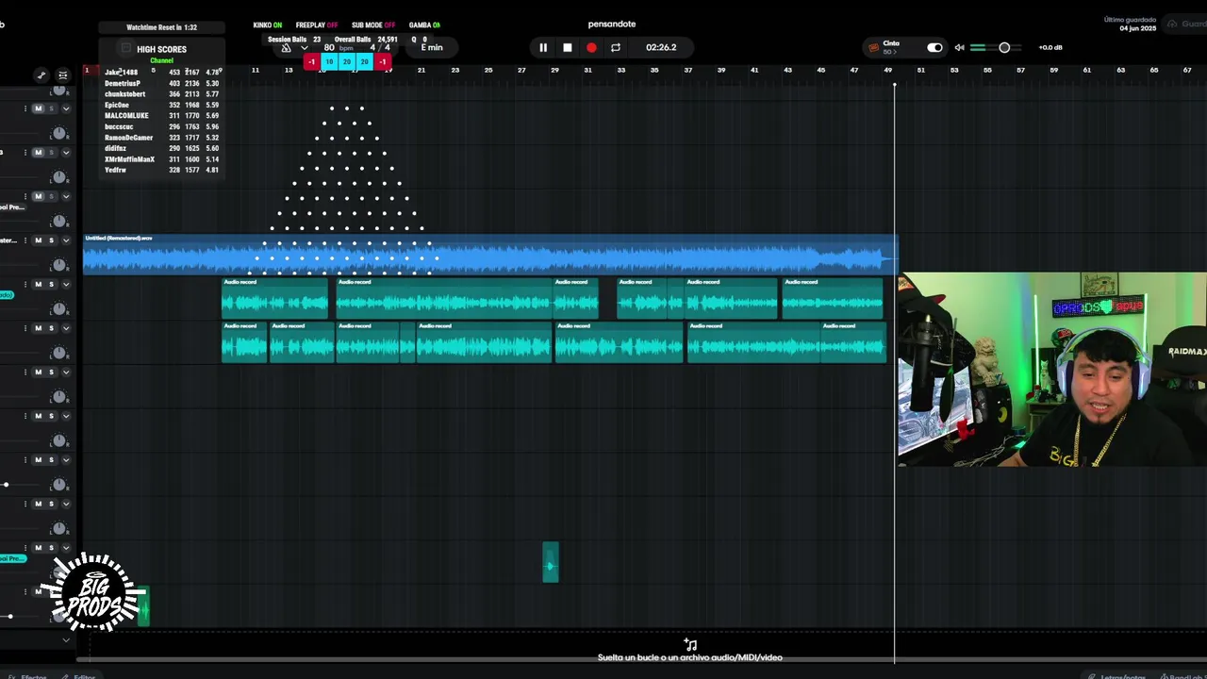Click the High Scores panel icon
Viewport: 1207px width, 679px height.
tap(126, 49)
